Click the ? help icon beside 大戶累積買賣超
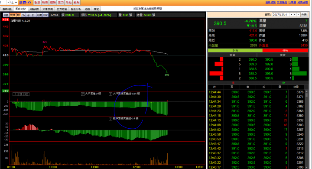 point(110,94)
